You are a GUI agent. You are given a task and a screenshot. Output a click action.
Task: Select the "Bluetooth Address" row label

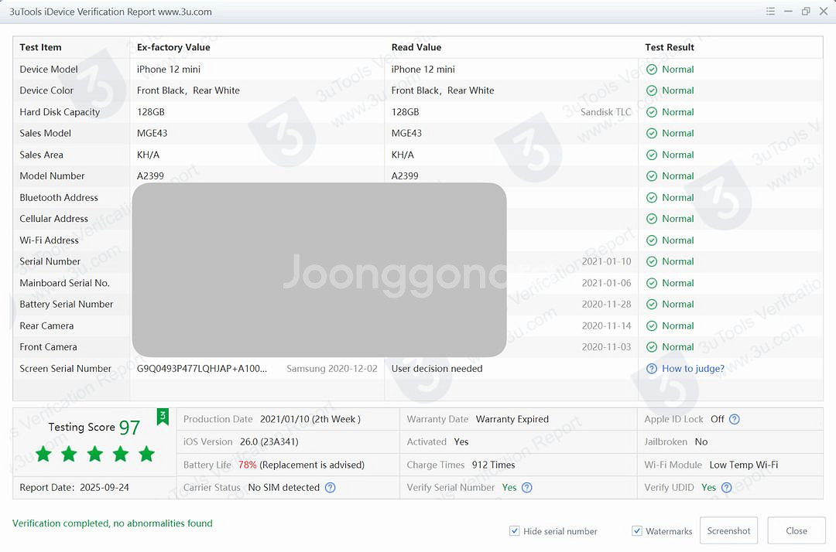tap(59, 197)
